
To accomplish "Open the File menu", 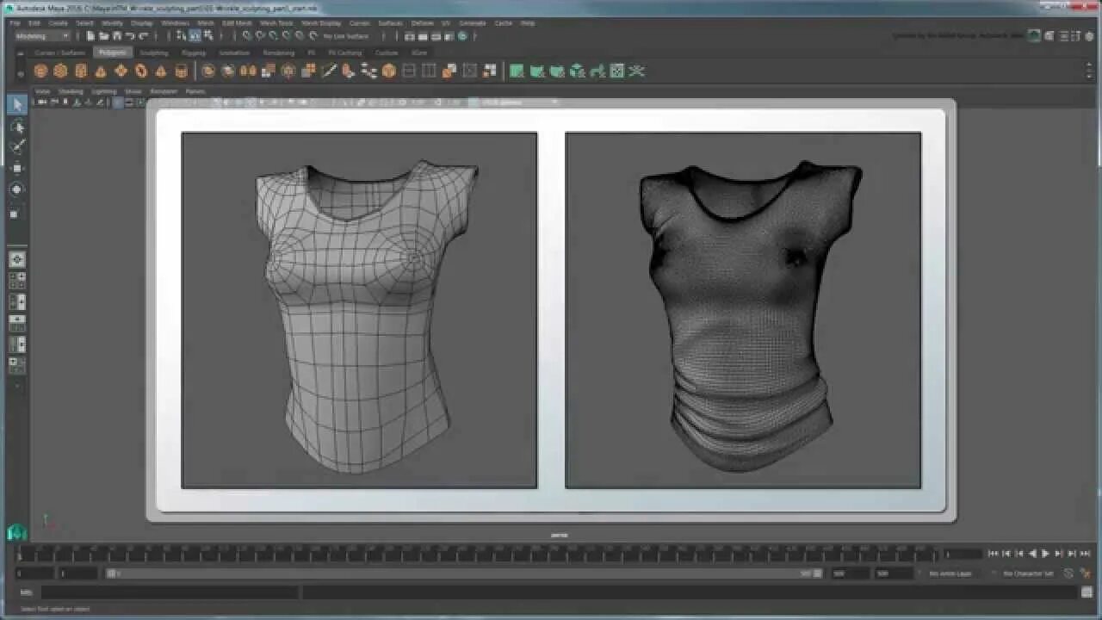I will 15,23.
